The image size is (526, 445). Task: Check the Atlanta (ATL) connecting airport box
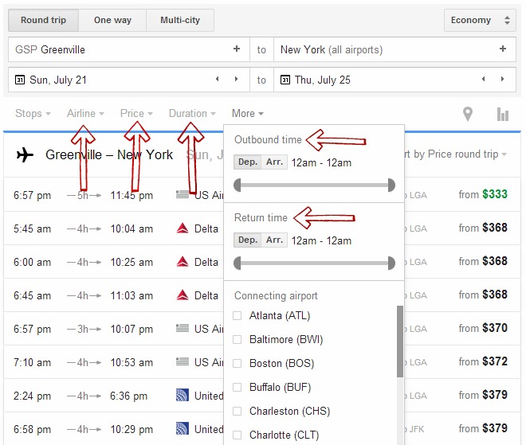(x=237, y=316)
